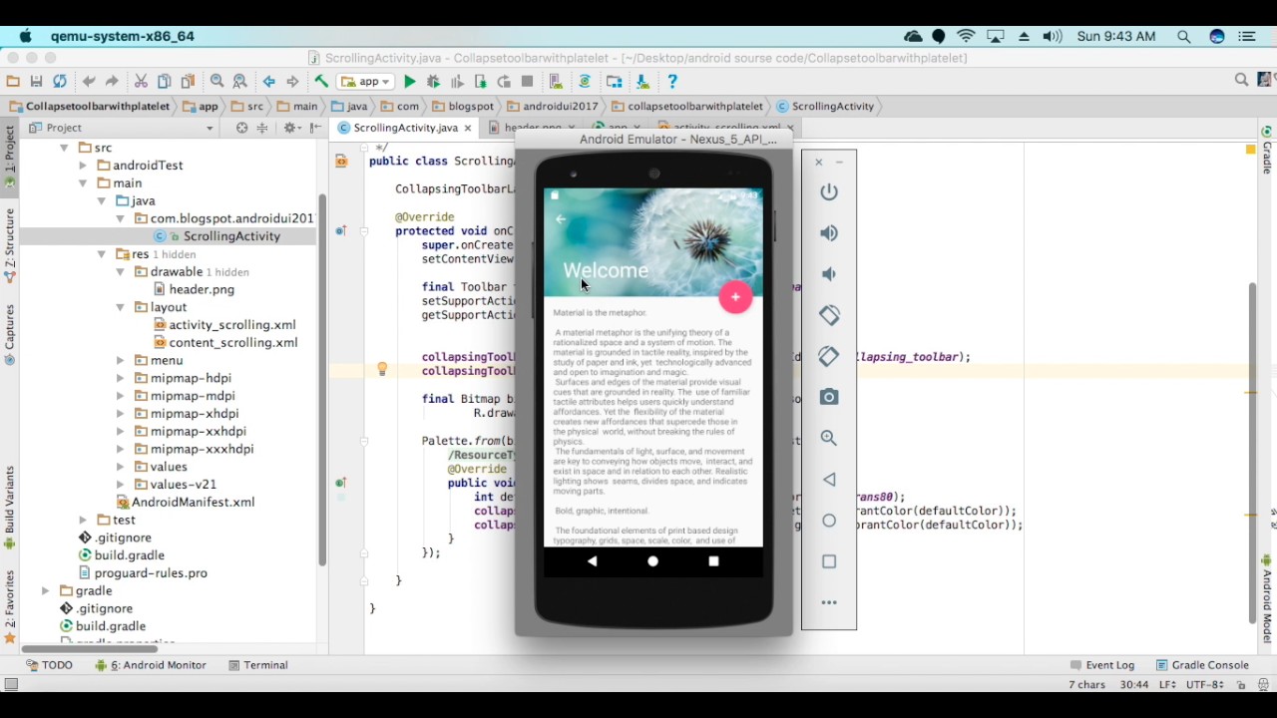Switch to the ScrollingActivity.java editor tab
Viewport: 1277px width, 718px height.
(404, 128)
